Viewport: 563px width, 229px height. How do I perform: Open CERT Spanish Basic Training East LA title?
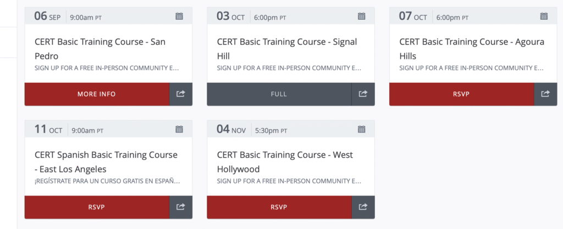[106, 162]
